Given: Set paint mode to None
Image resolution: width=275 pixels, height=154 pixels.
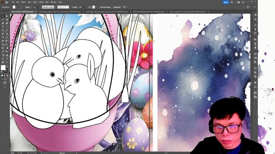Looking at the screenshot, I should (x=7, y=76).
